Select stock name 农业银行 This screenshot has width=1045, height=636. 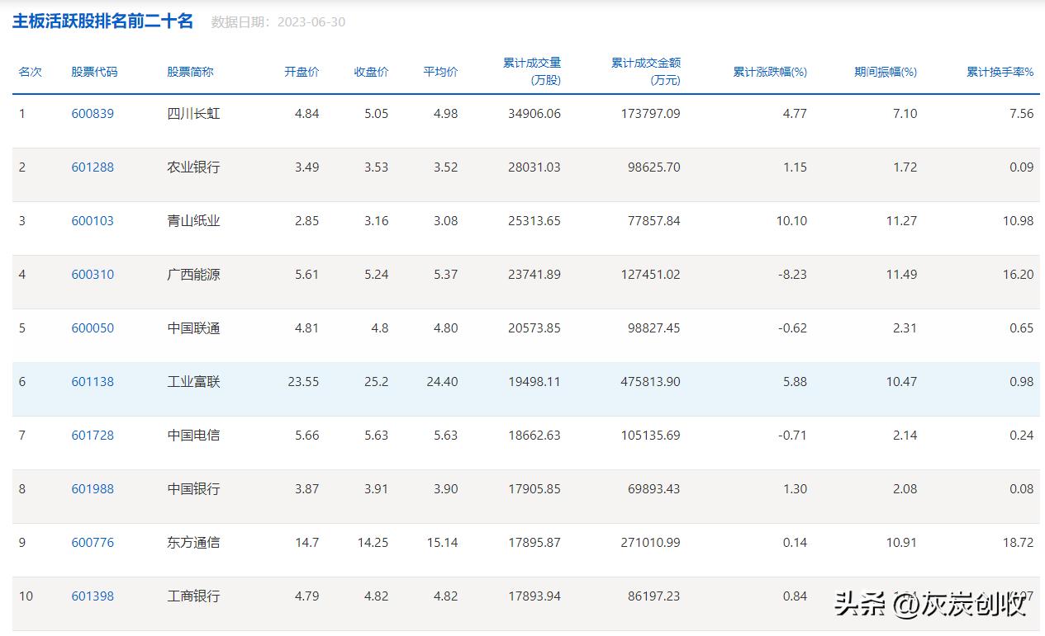[x=193, y=167]
